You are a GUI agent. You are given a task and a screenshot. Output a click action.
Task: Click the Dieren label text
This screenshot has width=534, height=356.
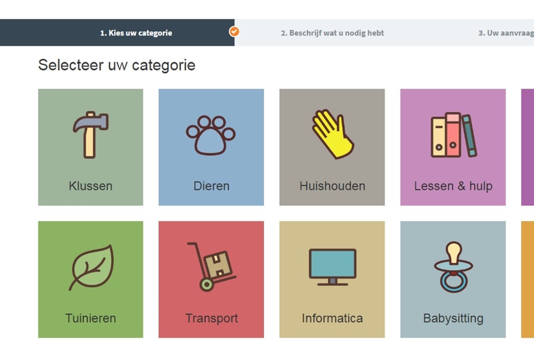[211, 186]
